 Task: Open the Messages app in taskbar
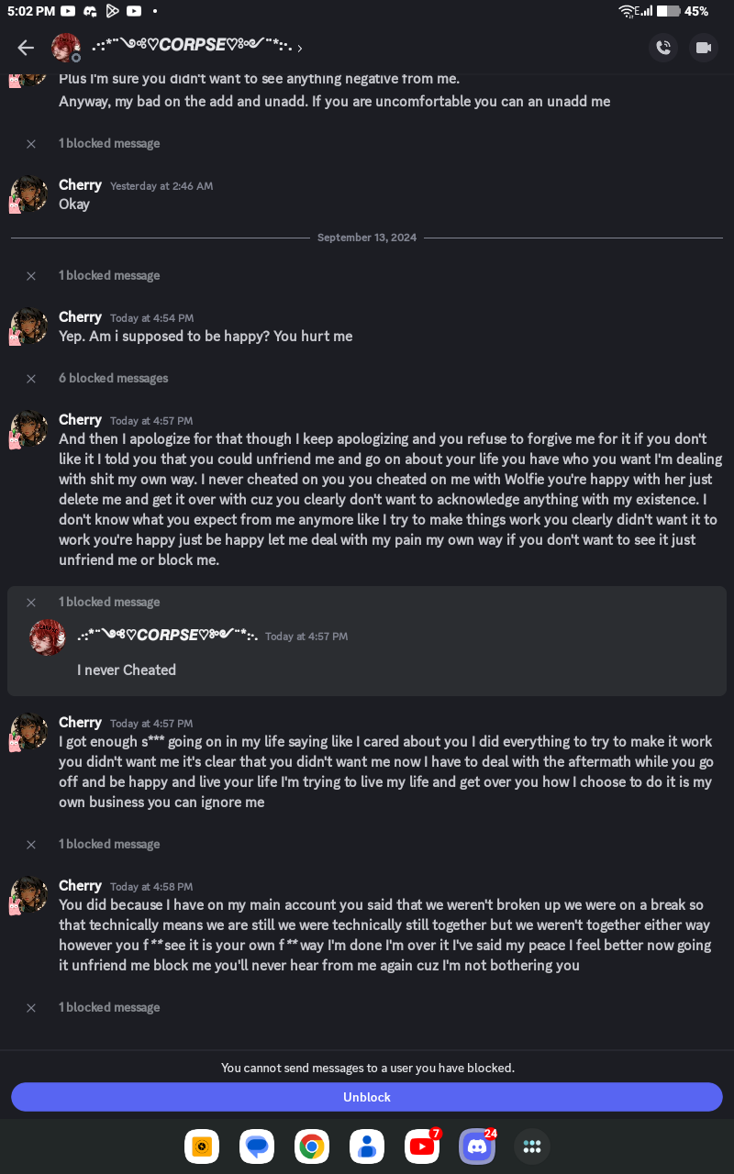pyautogui.click(x=257, y=1146)
